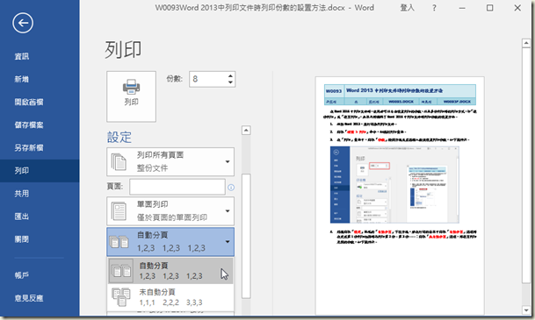This screenshot has height=320, width=535.
Task: Select the 自動分頁 1,2,3 list option
Action: 170,271
